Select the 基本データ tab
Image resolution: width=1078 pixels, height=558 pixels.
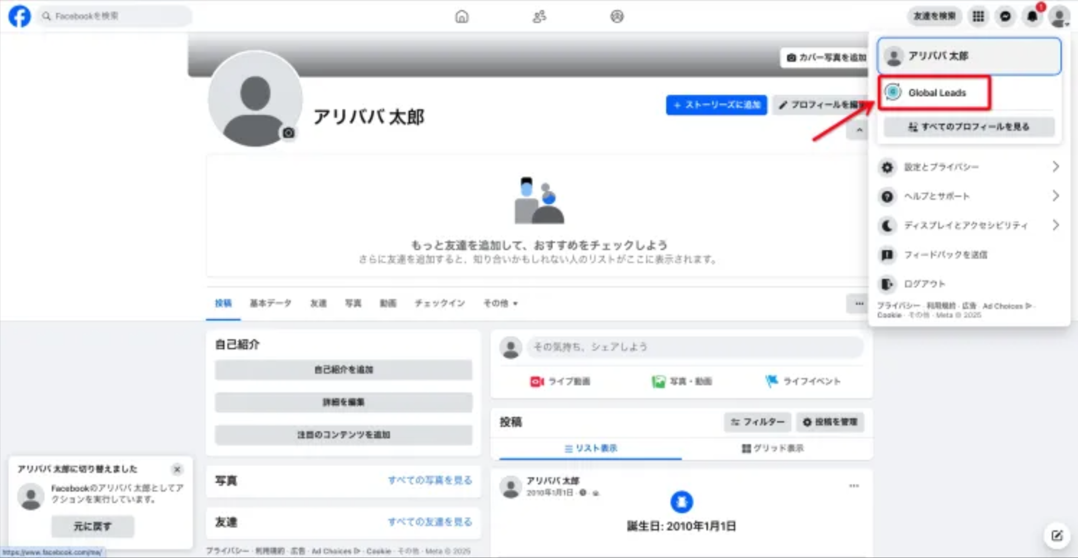pyautogui.click(x=270, y=303)
